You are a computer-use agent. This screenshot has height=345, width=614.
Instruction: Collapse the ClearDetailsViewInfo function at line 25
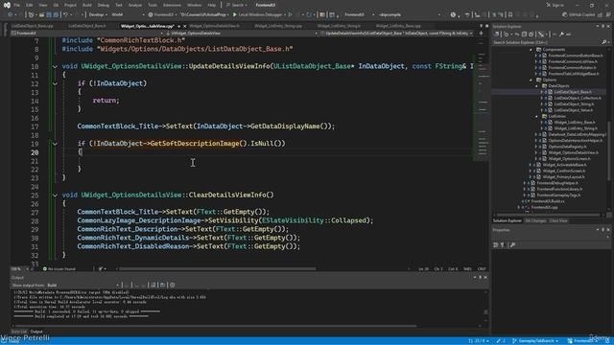click(x=55, y=195)
